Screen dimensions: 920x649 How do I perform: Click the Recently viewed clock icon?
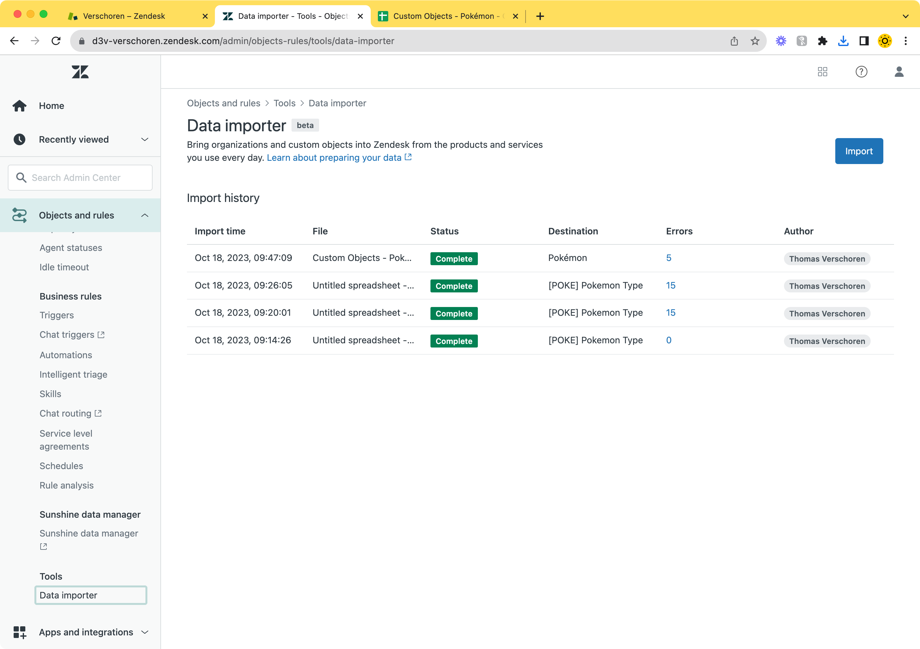[19, 139]
